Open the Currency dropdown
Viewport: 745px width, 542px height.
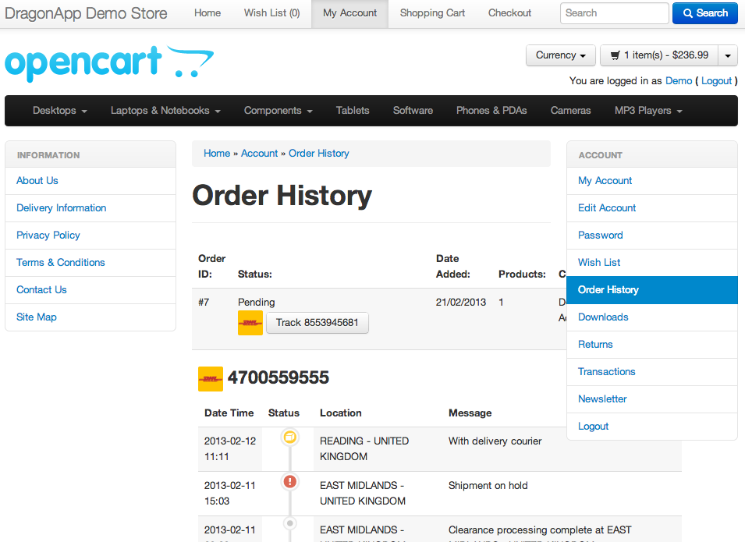coord(561,55)
